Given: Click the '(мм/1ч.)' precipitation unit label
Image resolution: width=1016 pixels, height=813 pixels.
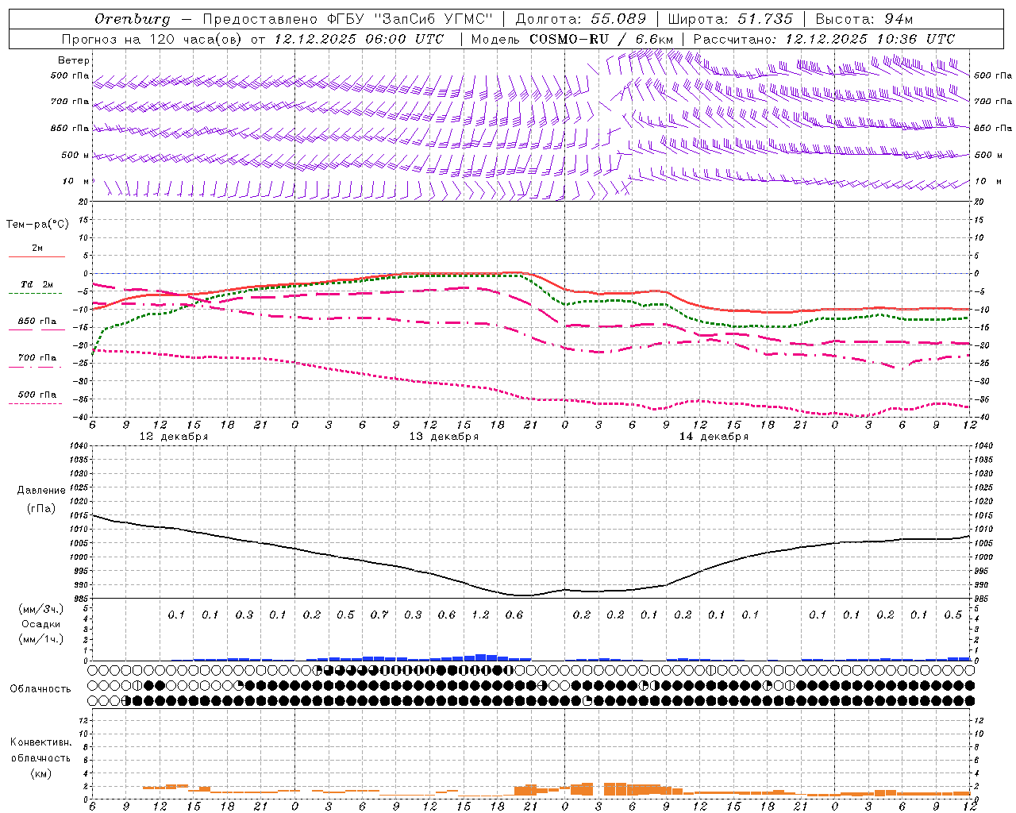Looking at the screenshot, I should pyautogui.click(x=41, y=639).
